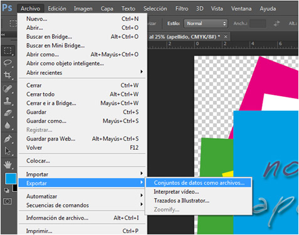Select the Path Selection arrow tool
The width and height of the screenshot is (299, 235).
click(8, 151)
